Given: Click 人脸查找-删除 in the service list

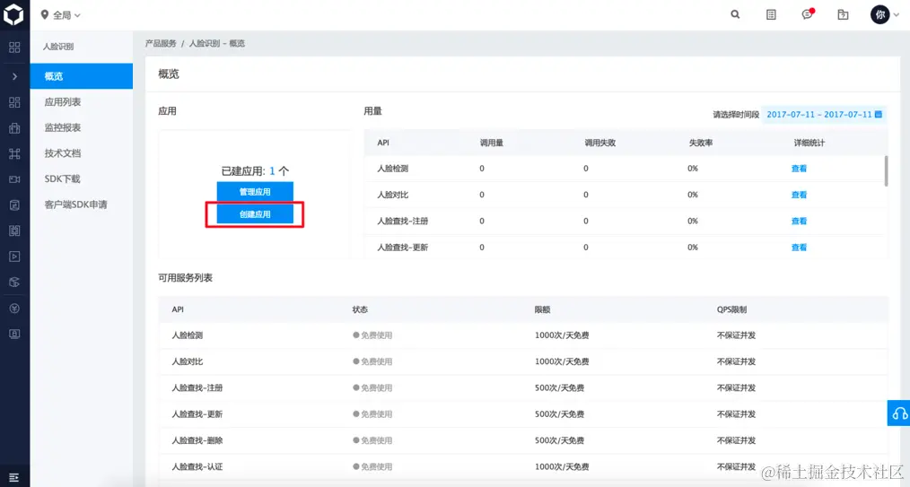Looking at the screenshot, I should pyautogui.click(x=197, y=440).
